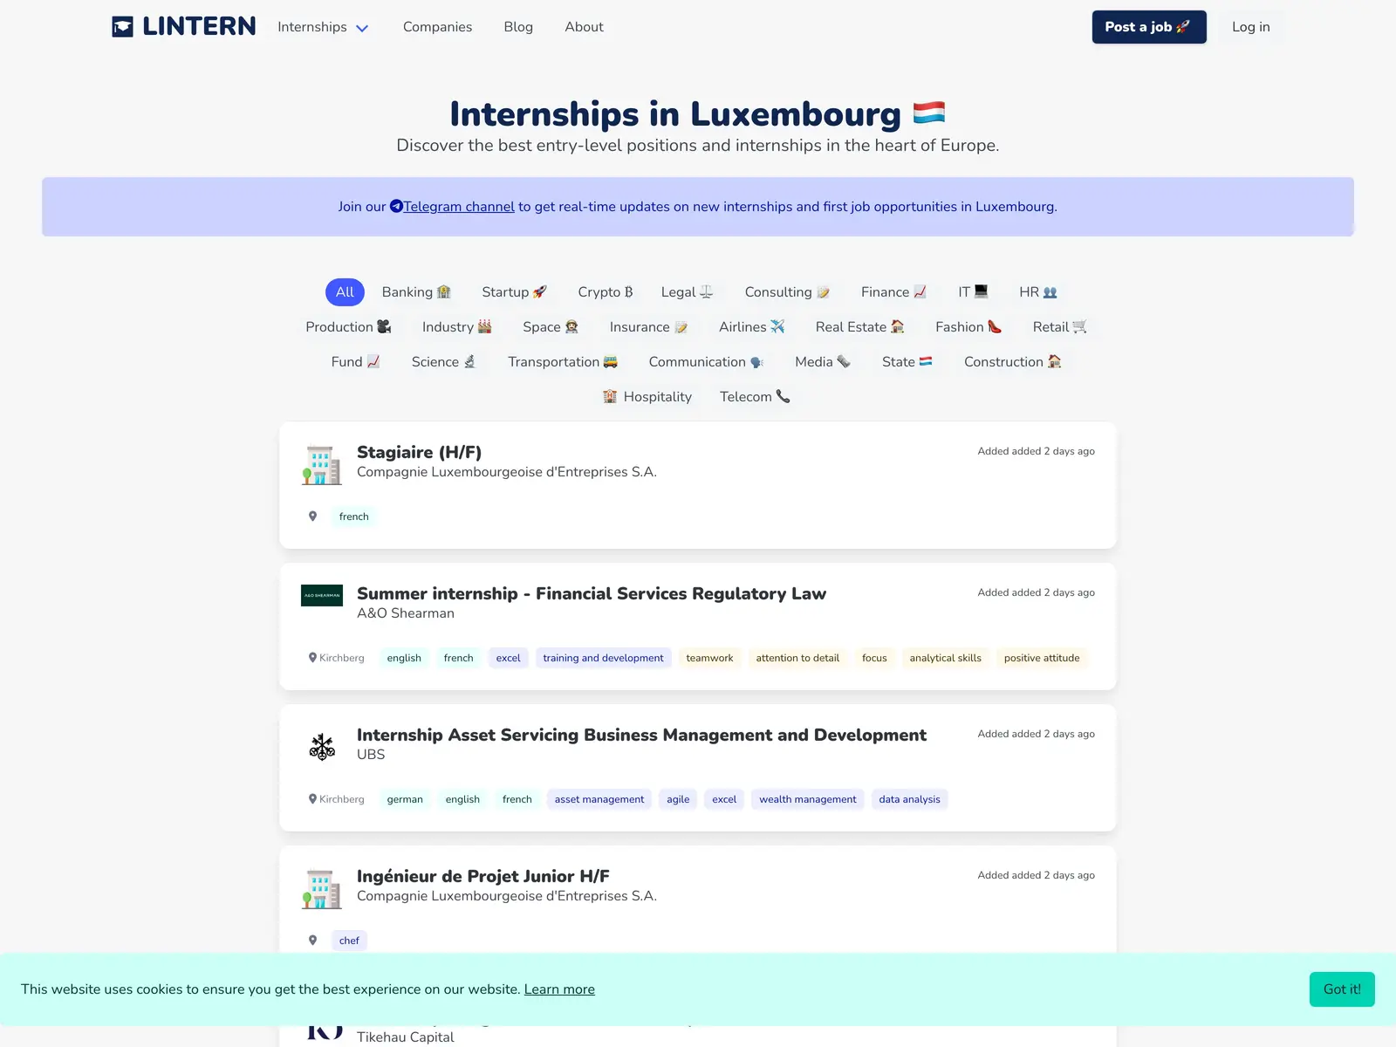Filter by Retail category
The height and width of the screenshot is (1047, 1396).
1059,327
